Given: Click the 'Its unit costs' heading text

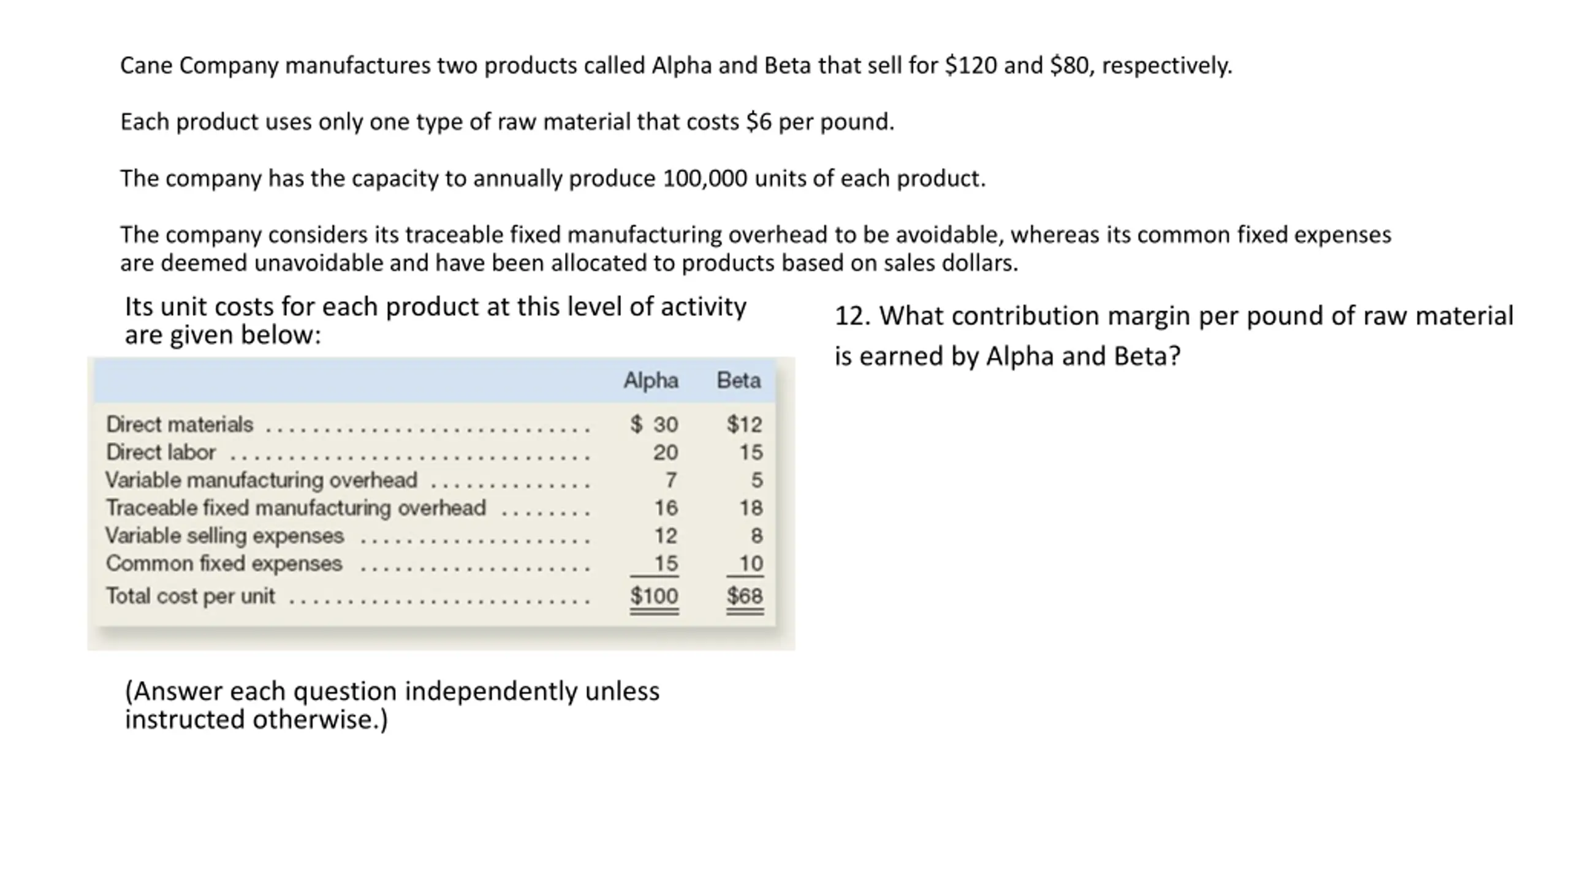Looking at the screenshot, I should (x=435, y=320).
